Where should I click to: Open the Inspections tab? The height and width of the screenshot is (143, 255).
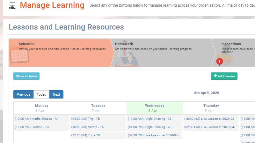233,53
